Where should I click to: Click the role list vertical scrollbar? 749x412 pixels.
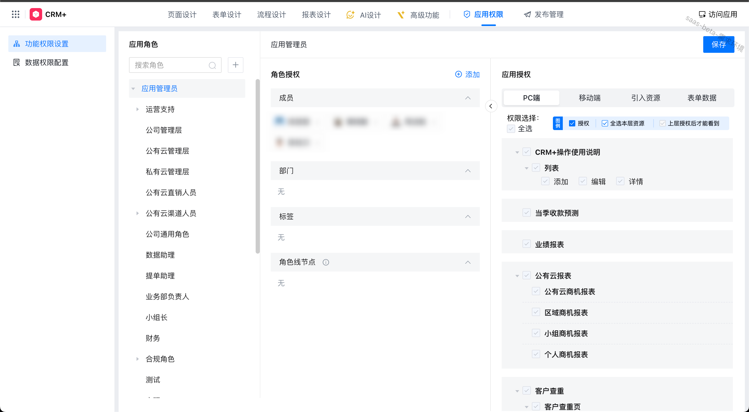[x=257, y=166]
